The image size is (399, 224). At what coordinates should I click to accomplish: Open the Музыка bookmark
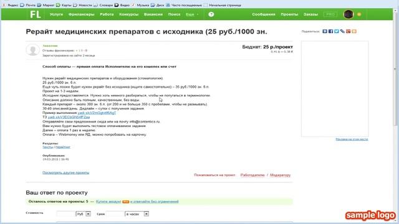pyautogui.click(x=140, y=5)
